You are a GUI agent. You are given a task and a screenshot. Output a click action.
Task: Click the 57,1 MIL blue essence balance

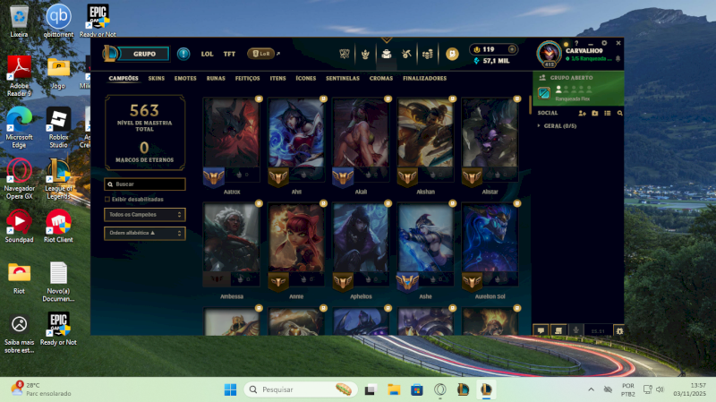pyautogui.click(x=491, y=61)
